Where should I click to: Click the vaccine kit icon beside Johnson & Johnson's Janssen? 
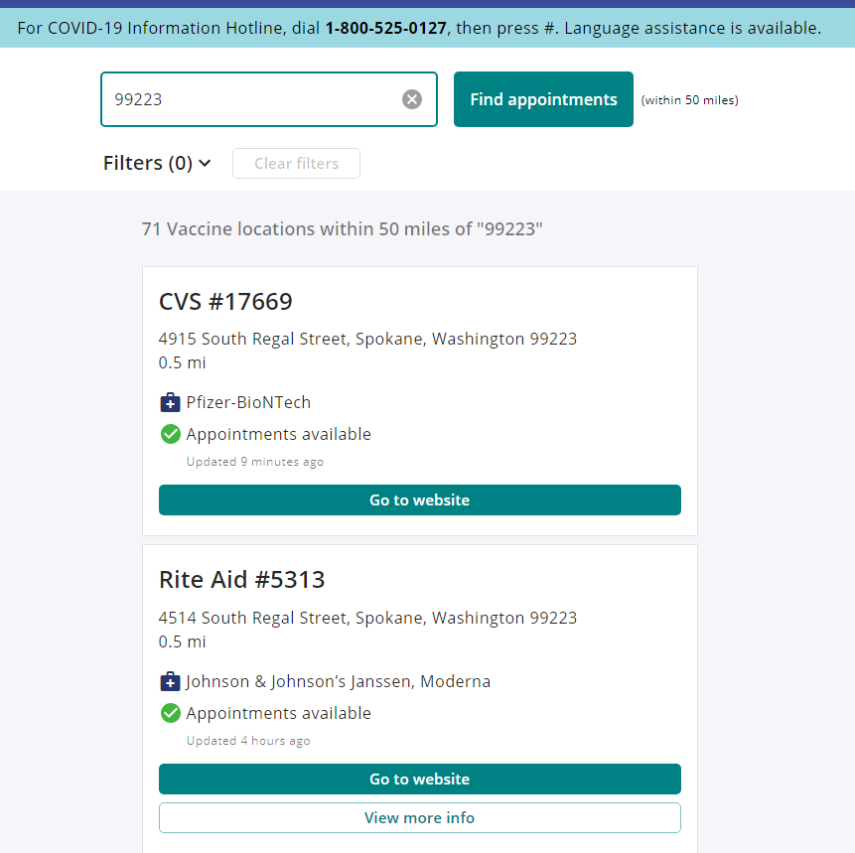pyautogui.click(x=170, y=681)
